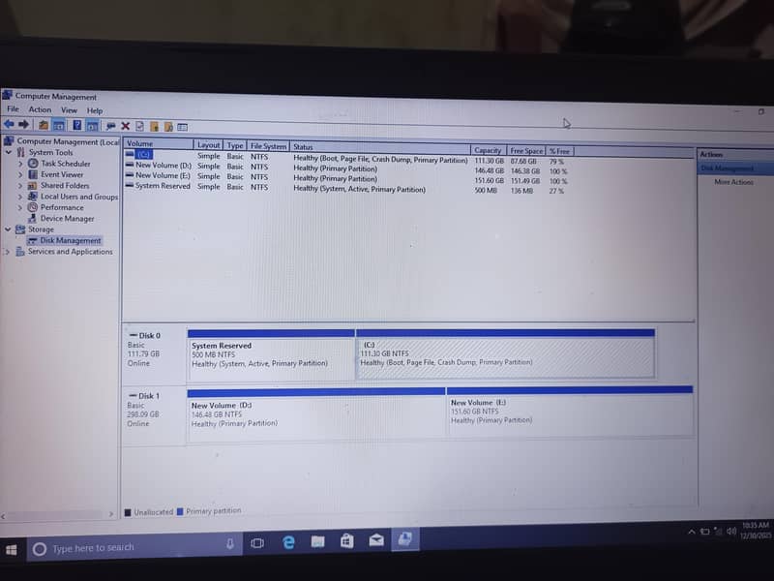
Task: Click the Windows Start button
Action: (12, 549)
